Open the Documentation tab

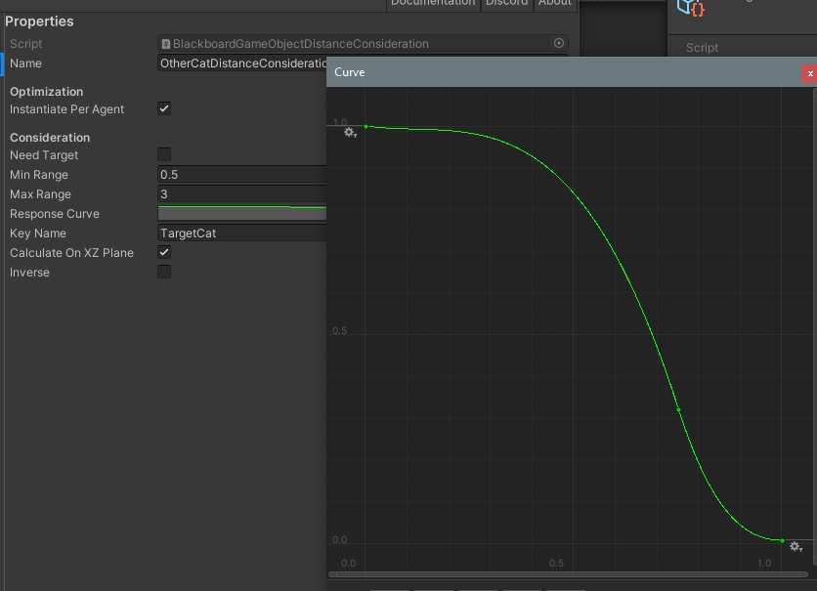pos(433,3)
